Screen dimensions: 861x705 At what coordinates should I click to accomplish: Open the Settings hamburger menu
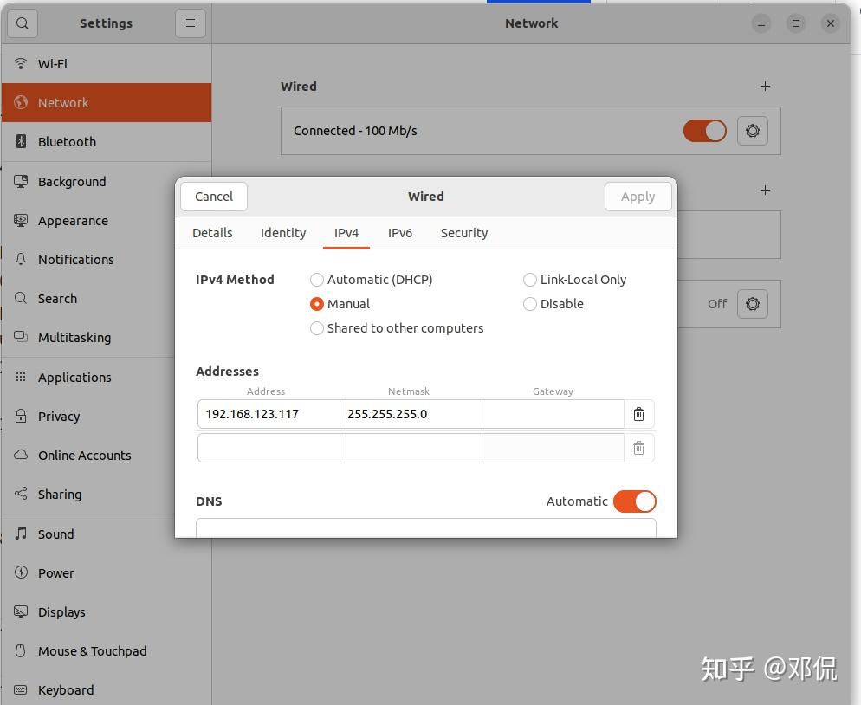coord(190,23)
